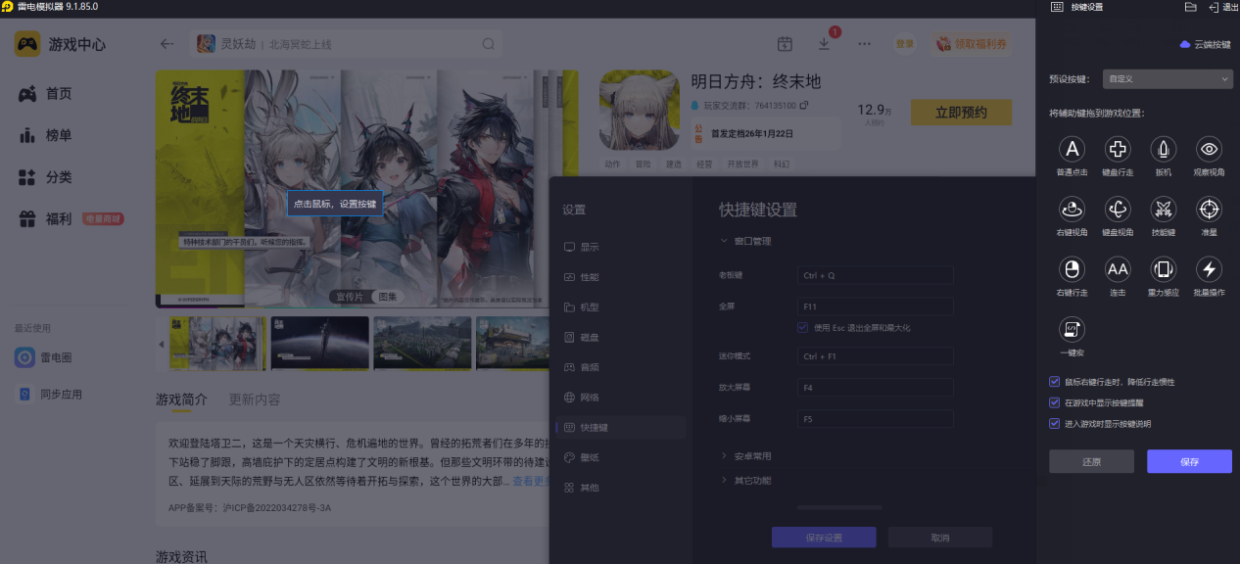Viewport: 1240px width, 564px height.
Task: Select the 普通点击 (normal tap) key icon
Action: click(1073, 149)
